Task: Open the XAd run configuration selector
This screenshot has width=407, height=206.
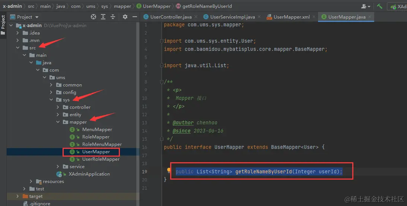Action: (x=398, y=6)
